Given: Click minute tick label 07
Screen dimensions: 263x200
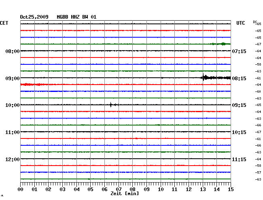Looking at the screenshot, I should (x=119, y=189).
